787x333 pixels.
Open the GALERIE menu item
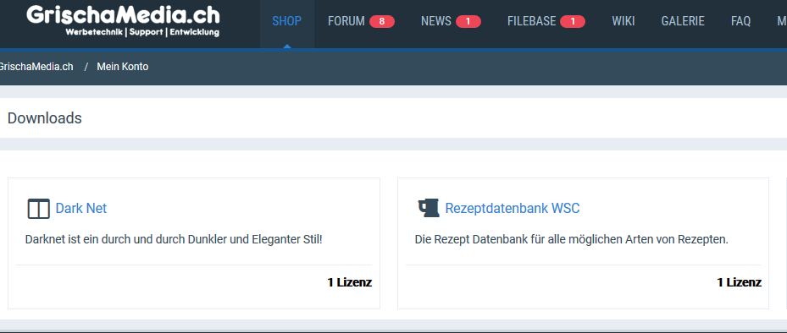(683, 21)
